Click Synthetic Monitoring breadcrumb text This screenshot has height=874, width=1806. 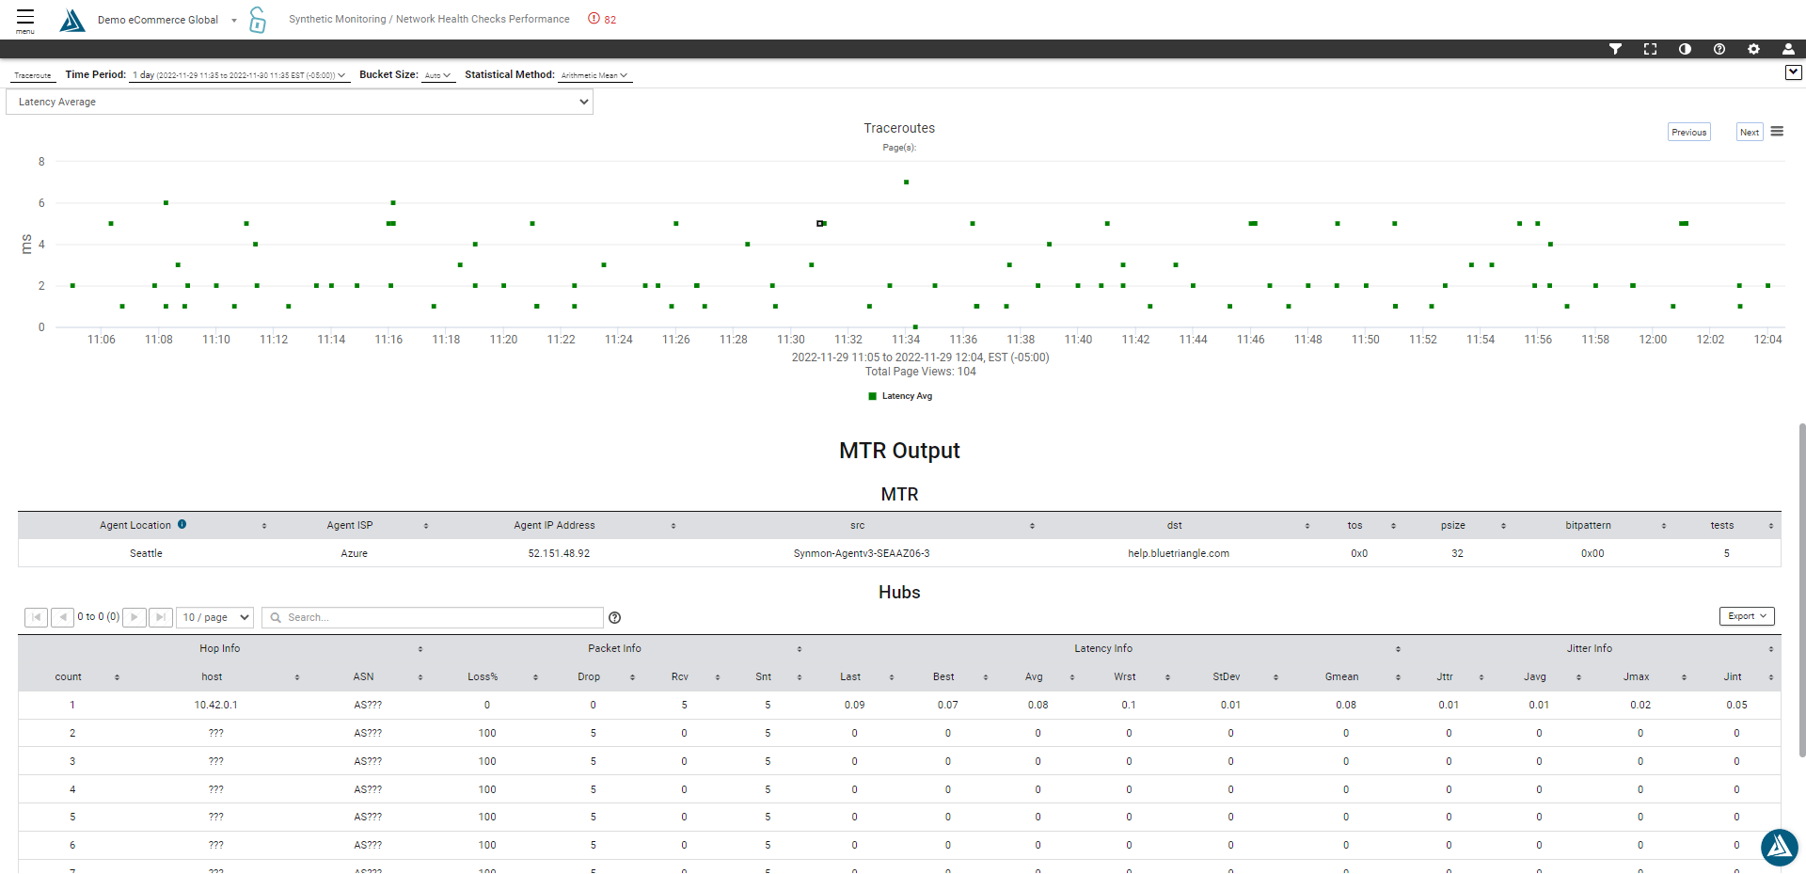pyautogui.click(x=337, y=19)
